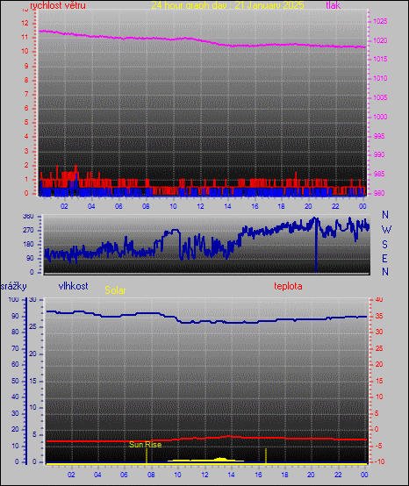Click the 70 value on the humidity axis
The width and height of the screenshot is (409, 486).
15,348
